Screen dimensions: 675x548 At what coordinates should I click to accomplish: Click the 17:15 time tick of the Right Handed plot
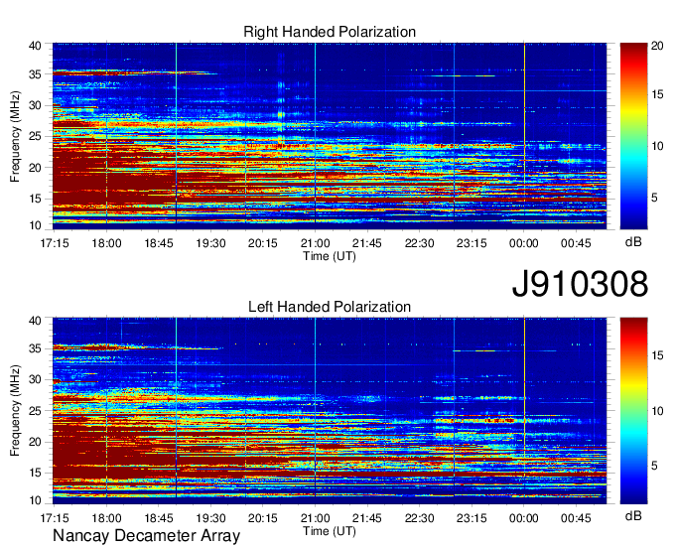[55, 243]
